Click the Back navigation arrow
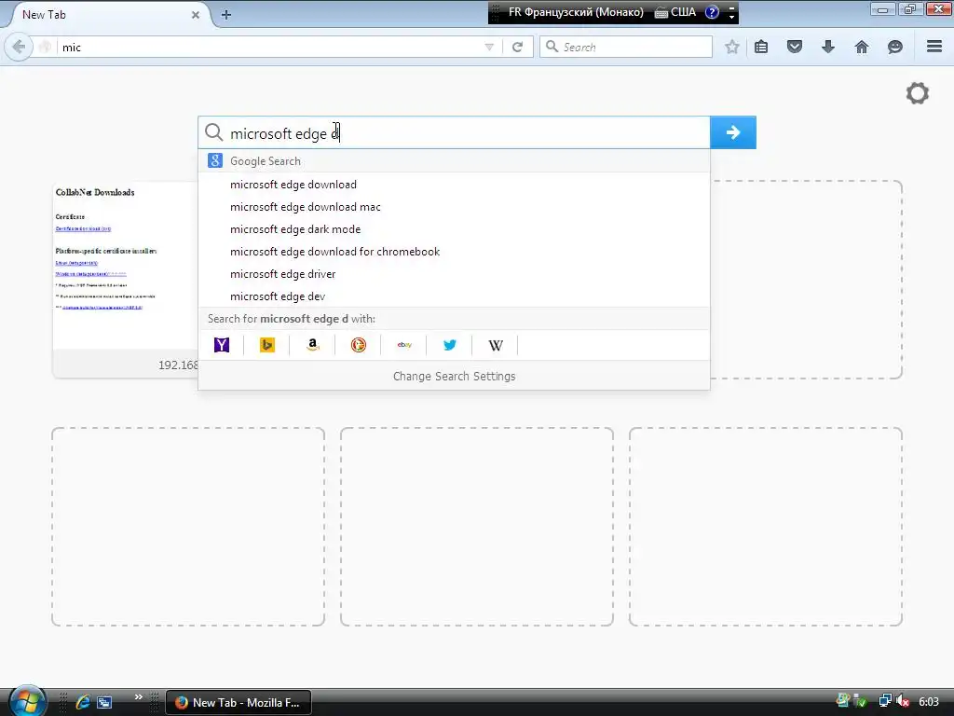Viewport: 954px width, 716px height. (19, 47)
